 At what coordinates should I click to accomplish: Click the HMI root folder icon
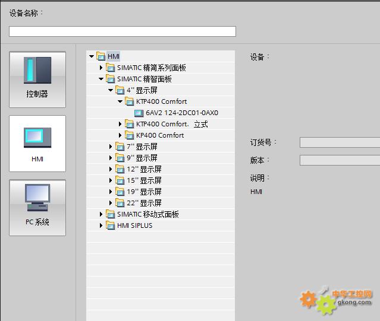coord(101,56)
